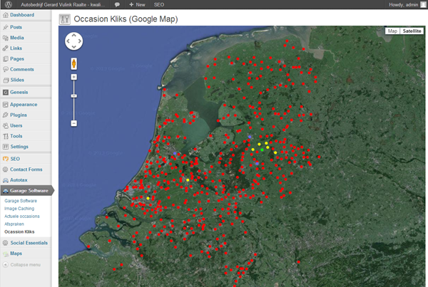Click the admin avatar in top bar
The image size is (428, 287).
point(423,4)
